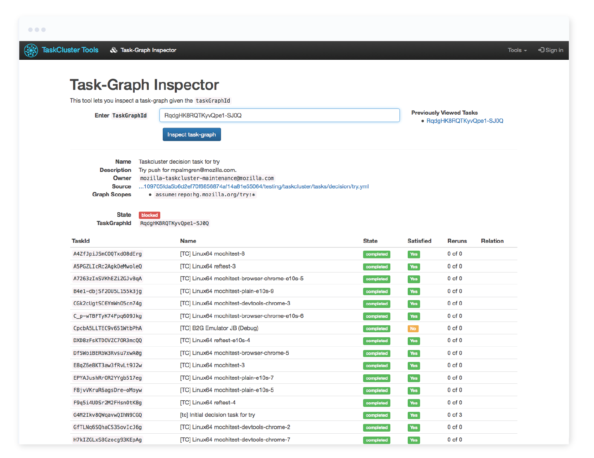Select task E8qZ6e8KT3aw3fRvLt9J2w

pos(107,365)
